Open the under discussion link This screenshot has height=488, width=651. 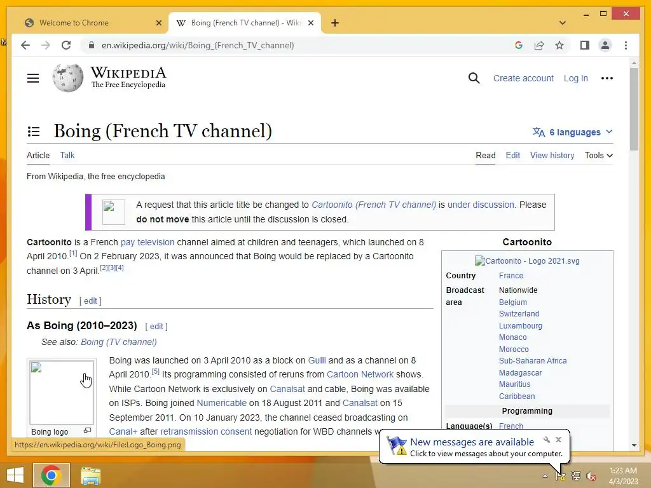coord(481,205)
